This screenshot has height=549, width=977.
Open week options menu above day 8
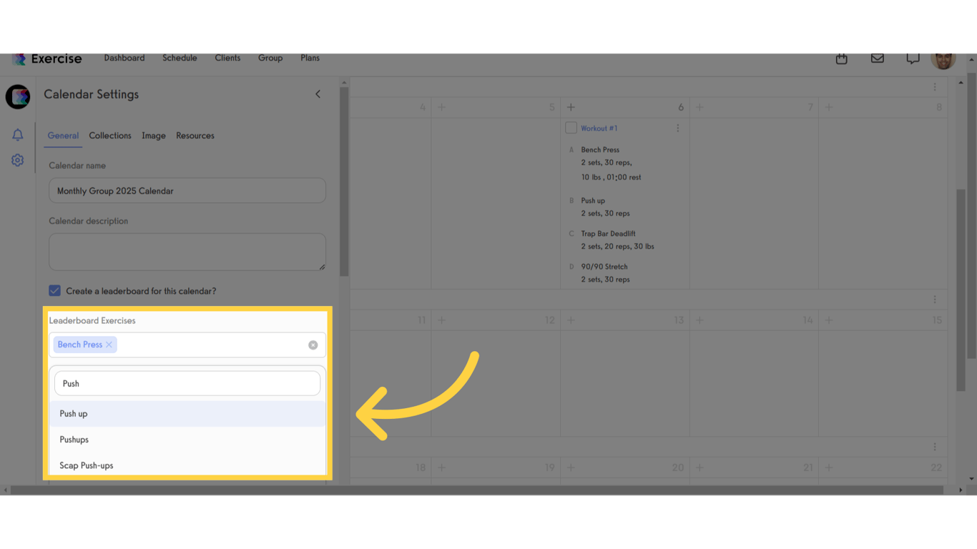point(935,87)
